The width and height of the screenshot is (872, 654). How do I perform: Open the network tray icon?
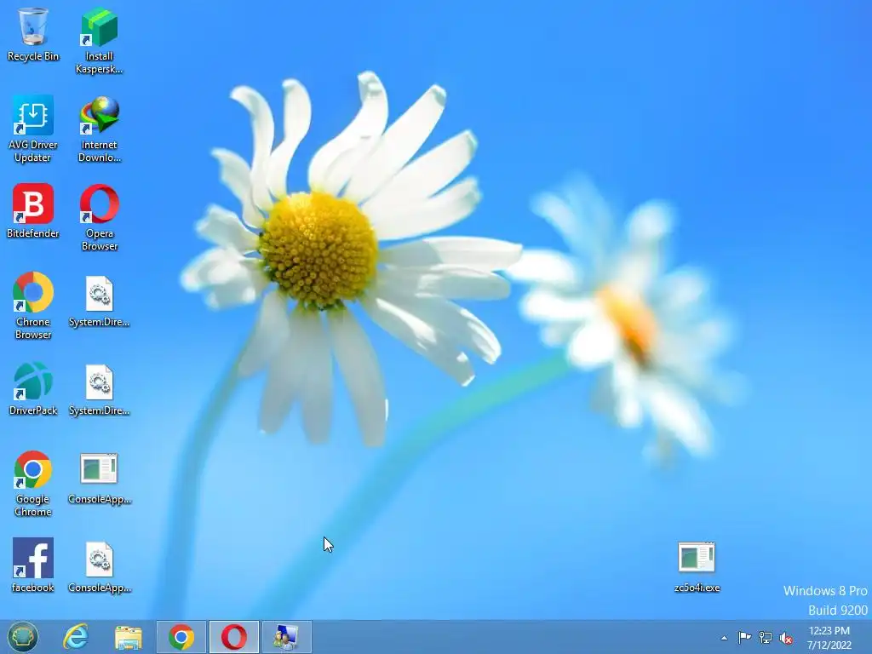(766, 637)
